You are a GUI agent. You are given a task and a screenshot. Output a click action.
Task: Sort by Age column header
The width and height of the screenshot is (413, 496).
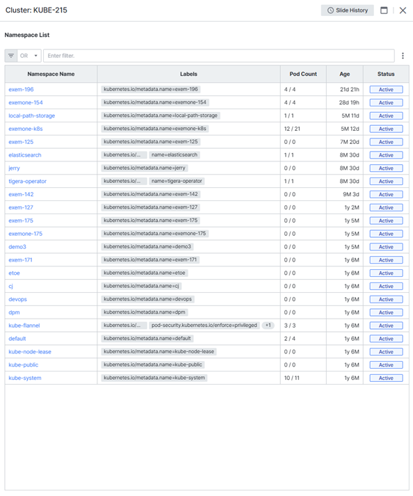(x=344, y=74)
